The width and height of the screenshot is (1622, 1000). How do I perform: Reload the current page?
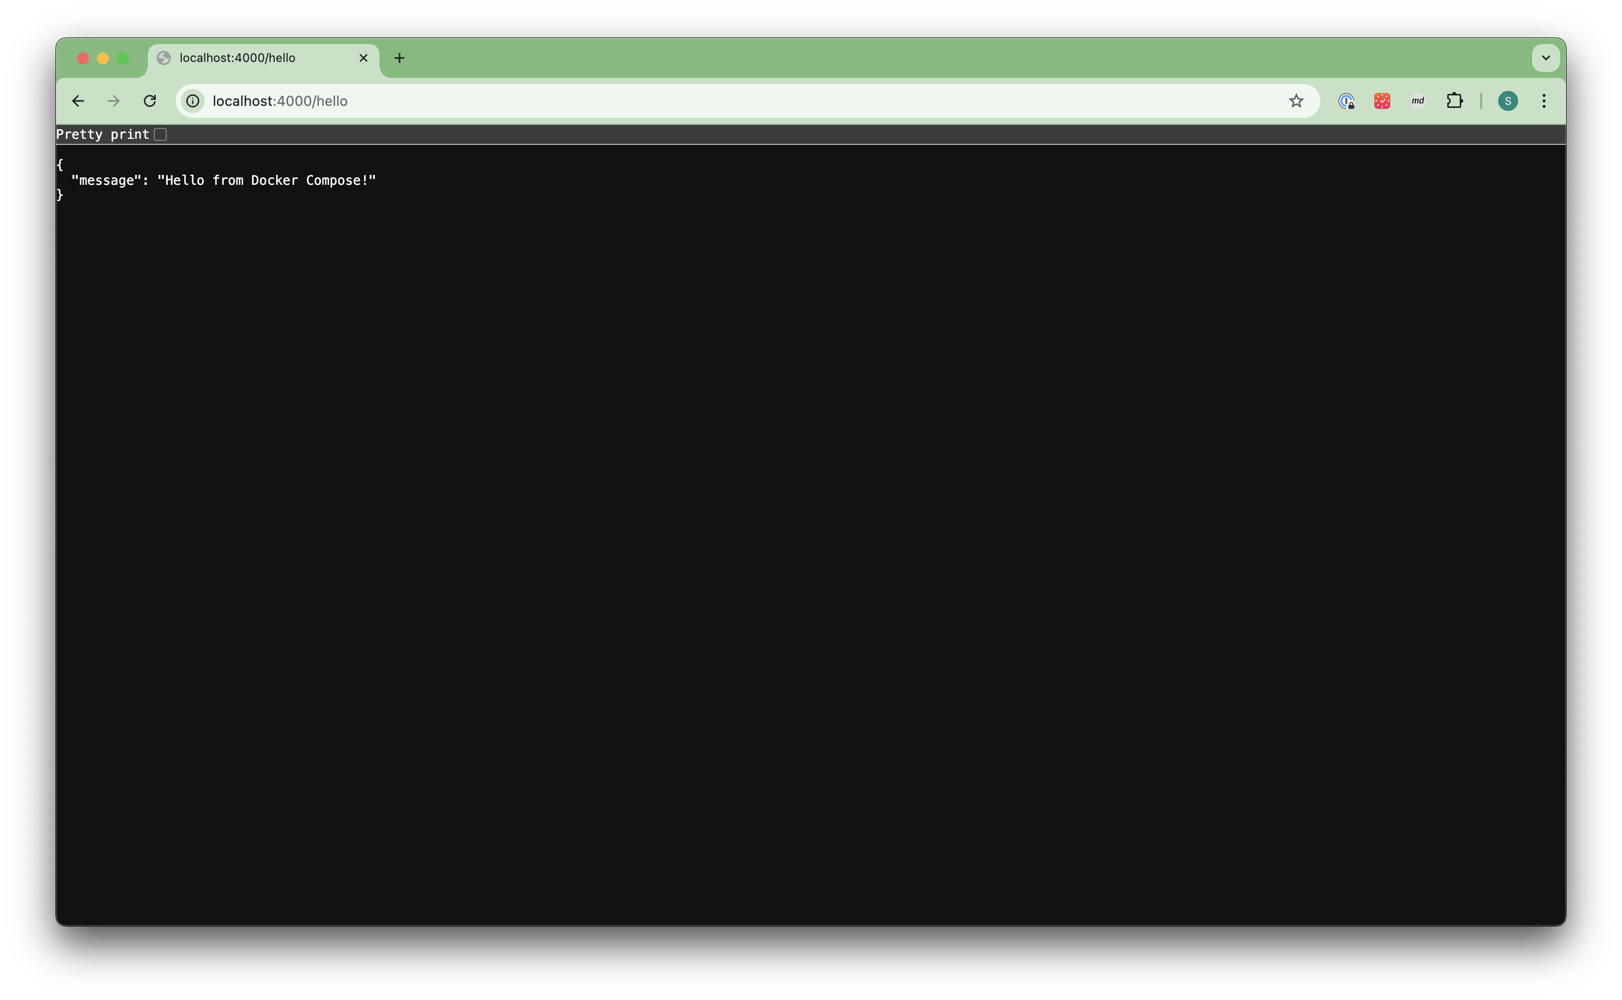click(150, 100)
